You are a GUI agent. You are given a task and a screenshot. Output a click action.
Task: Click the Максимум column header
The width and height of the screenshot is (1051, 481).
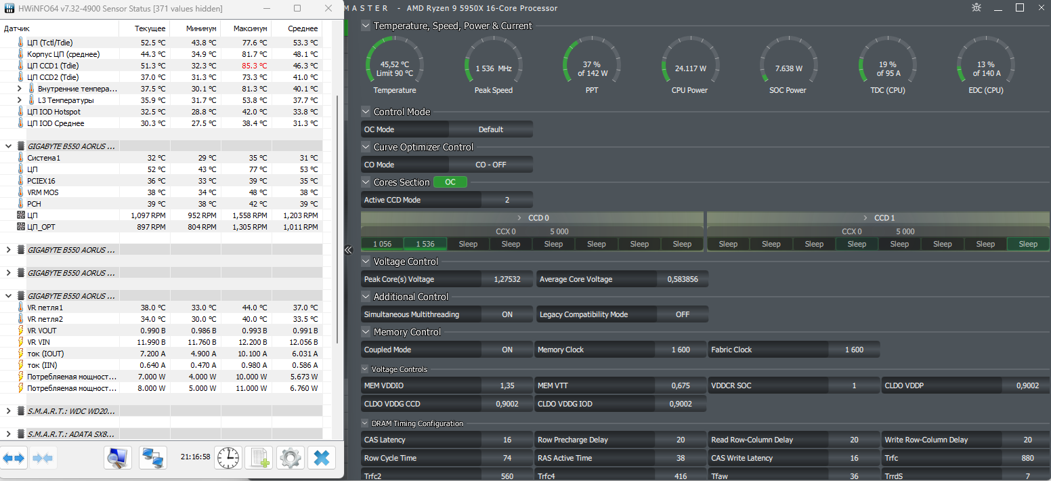click(x=246, y=28)
